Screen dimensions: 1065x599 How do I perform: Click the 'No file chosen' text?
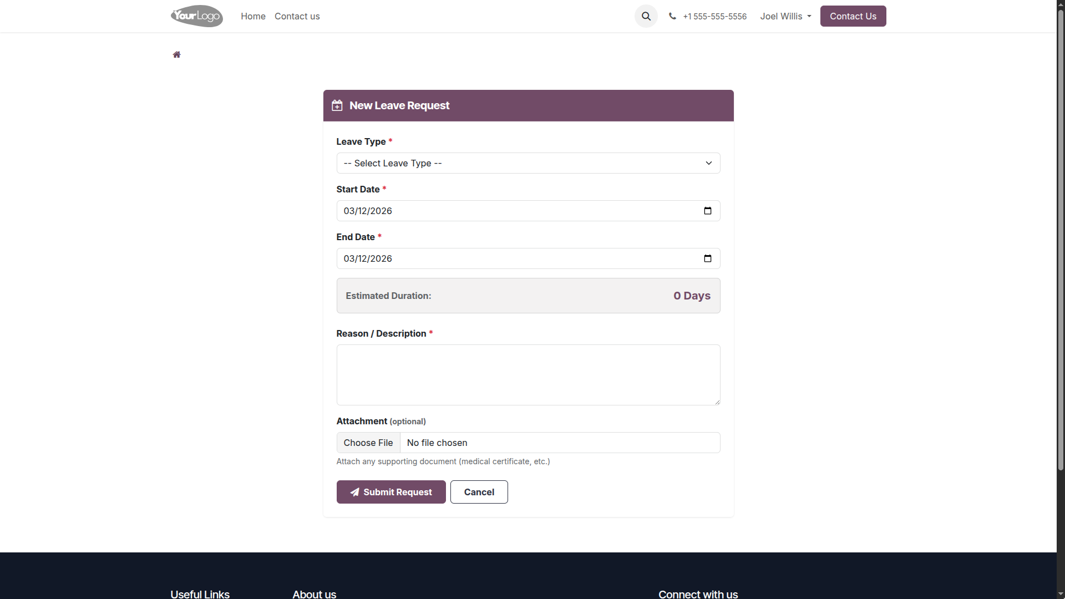pyautogui.click(x=437, y=443)
